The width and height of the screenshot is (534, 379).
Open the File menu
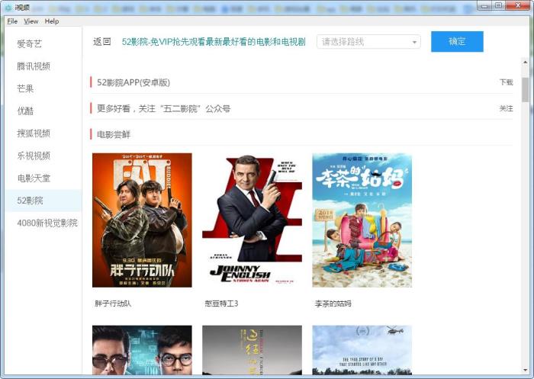click(12, 21)
